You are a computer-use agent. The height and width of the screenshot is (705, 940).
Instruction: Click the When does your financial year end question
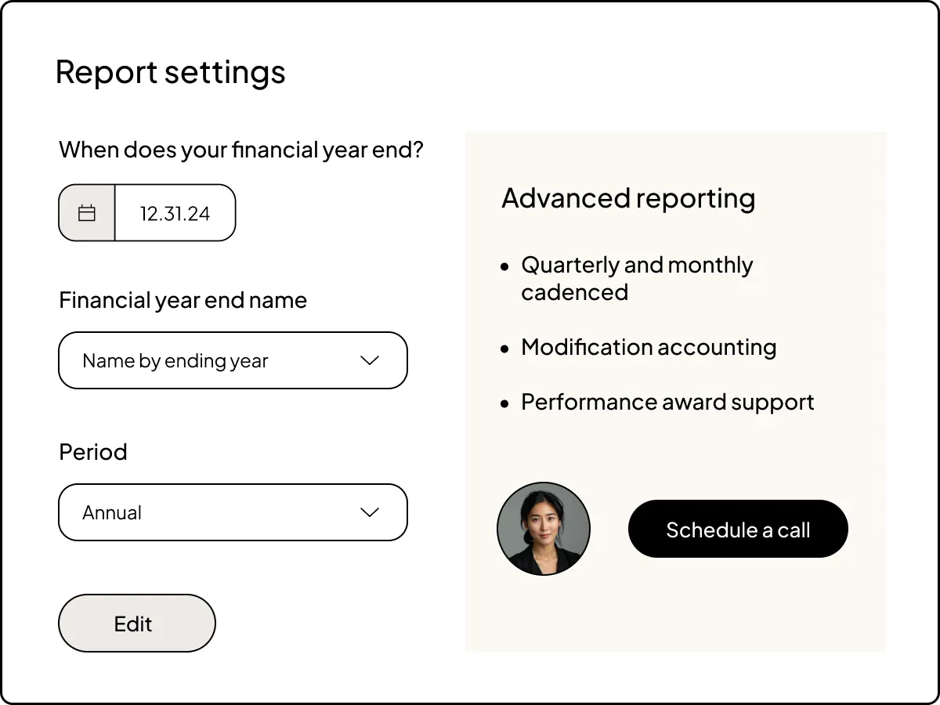pos(241,150)
